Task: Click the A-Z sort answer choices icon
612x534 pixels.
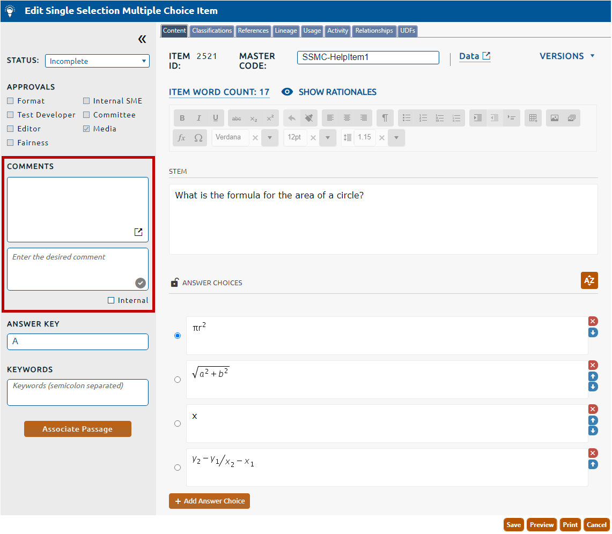Action: 589,280
